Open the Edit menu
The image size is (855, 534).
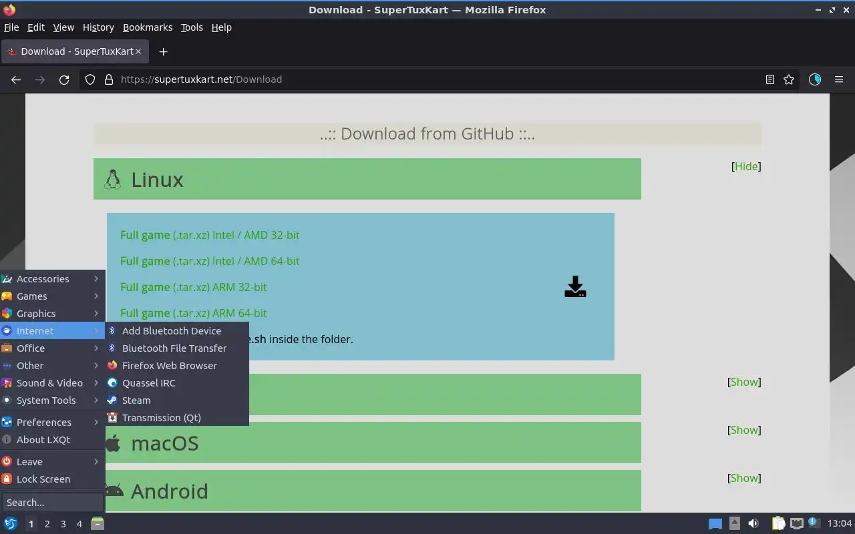[x=35, y=27]
